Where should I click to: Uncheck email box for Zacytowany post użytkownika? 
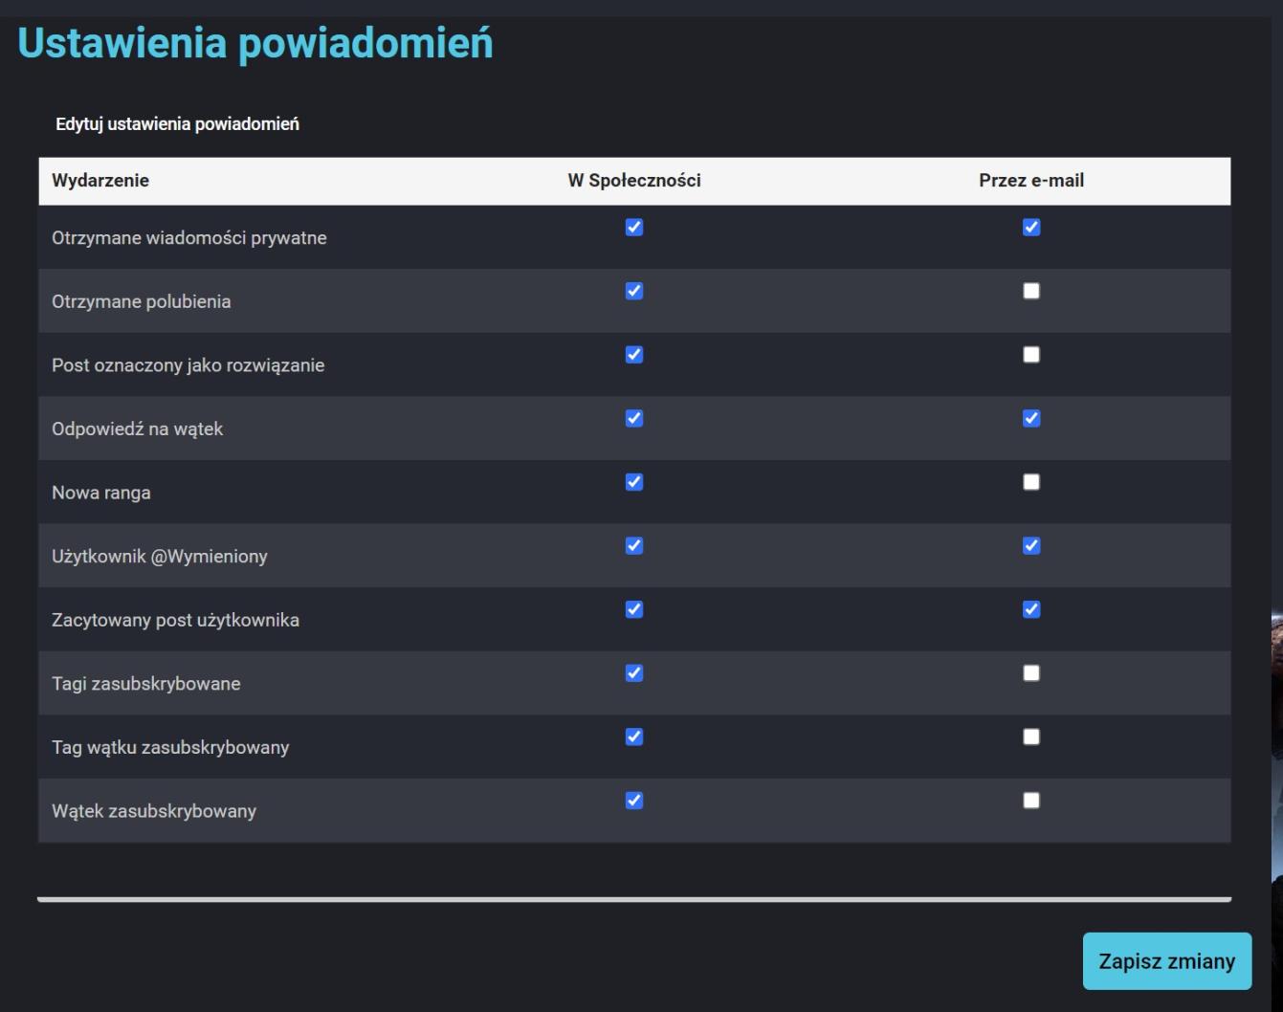1031,609
